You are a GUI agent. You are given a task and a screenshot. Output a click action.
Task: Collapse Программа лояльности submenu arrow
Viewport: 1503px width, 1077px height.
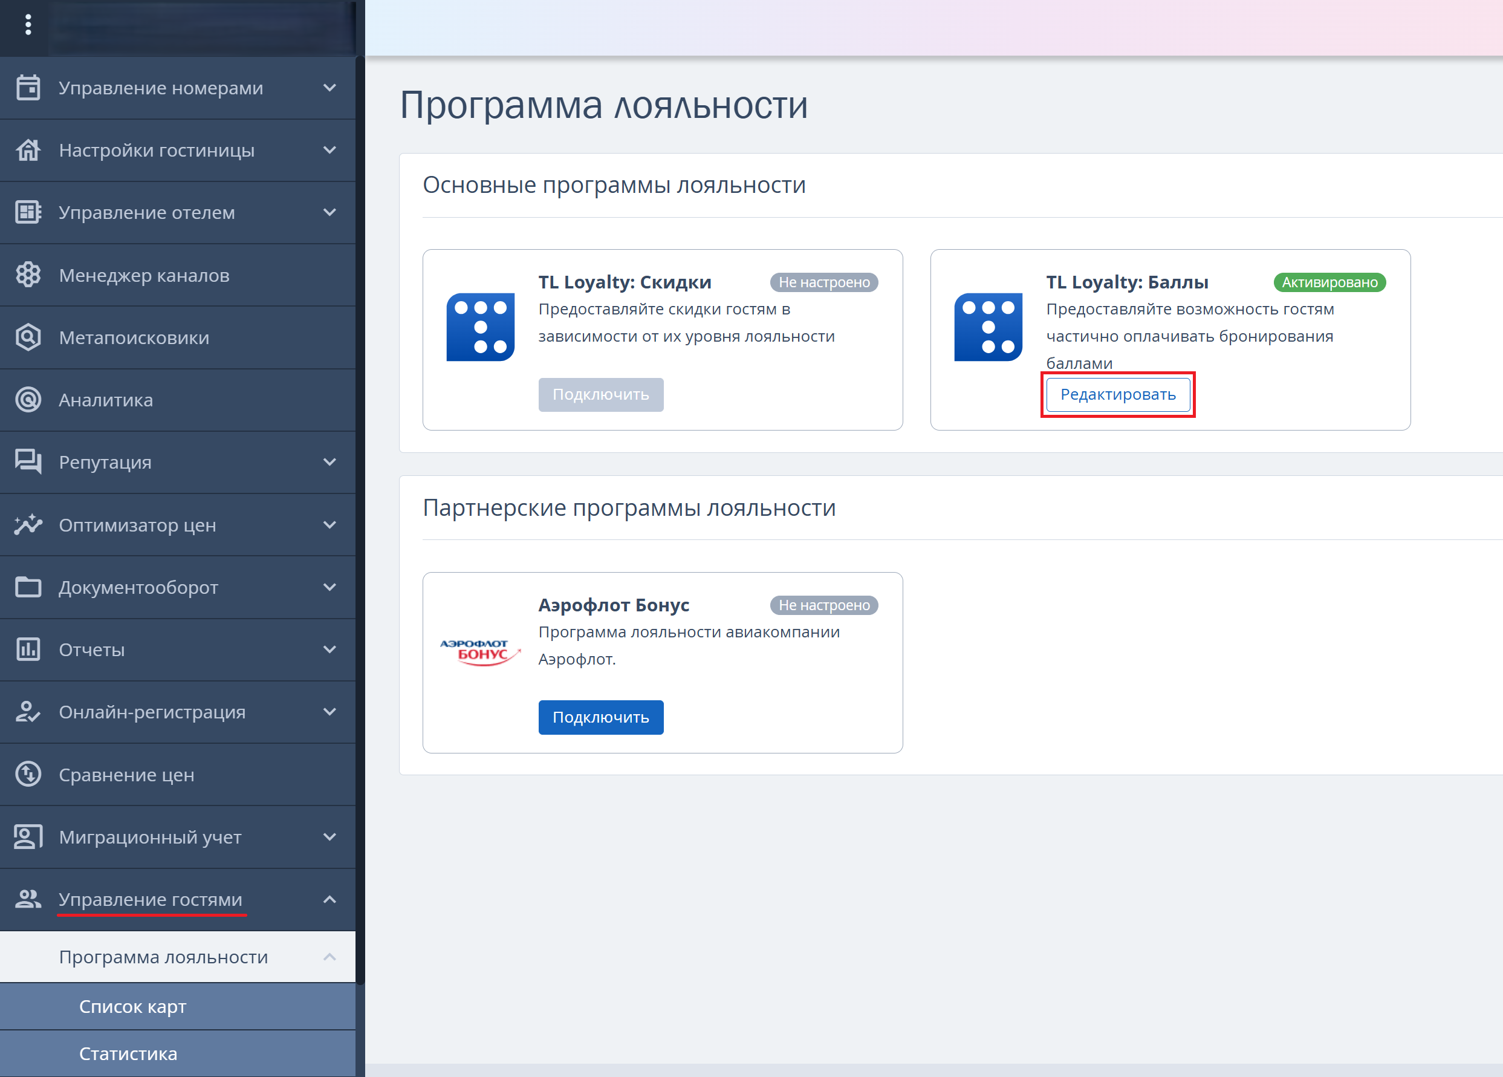329,957
